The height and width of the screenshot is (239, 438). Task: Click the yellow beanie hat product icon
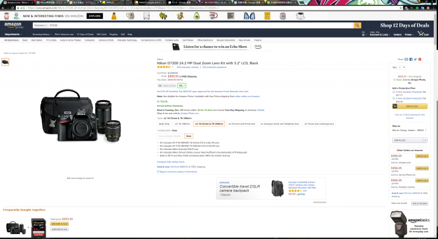pos(114,16)
